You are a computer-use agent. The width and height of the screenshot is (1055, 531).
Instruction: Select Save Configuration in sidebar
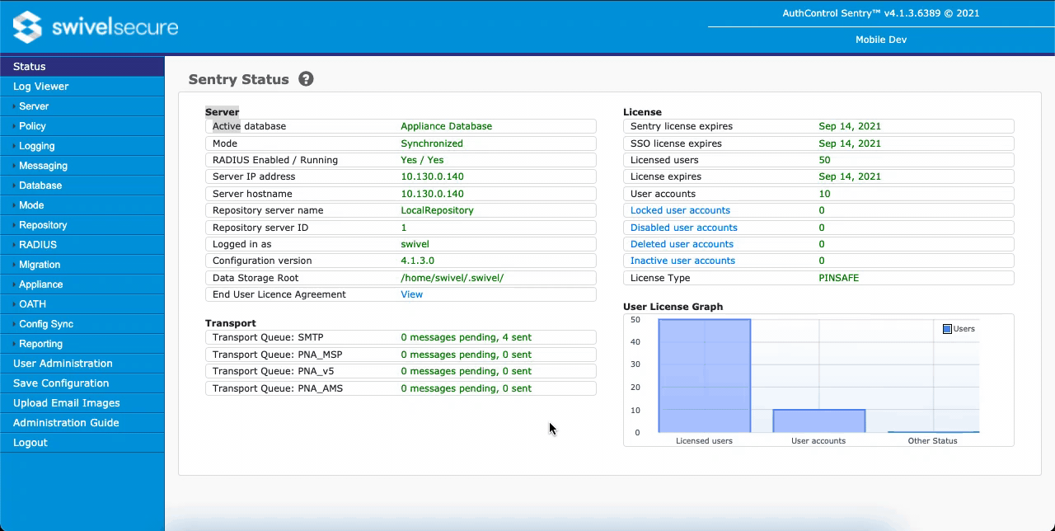[x=61, y=383]
